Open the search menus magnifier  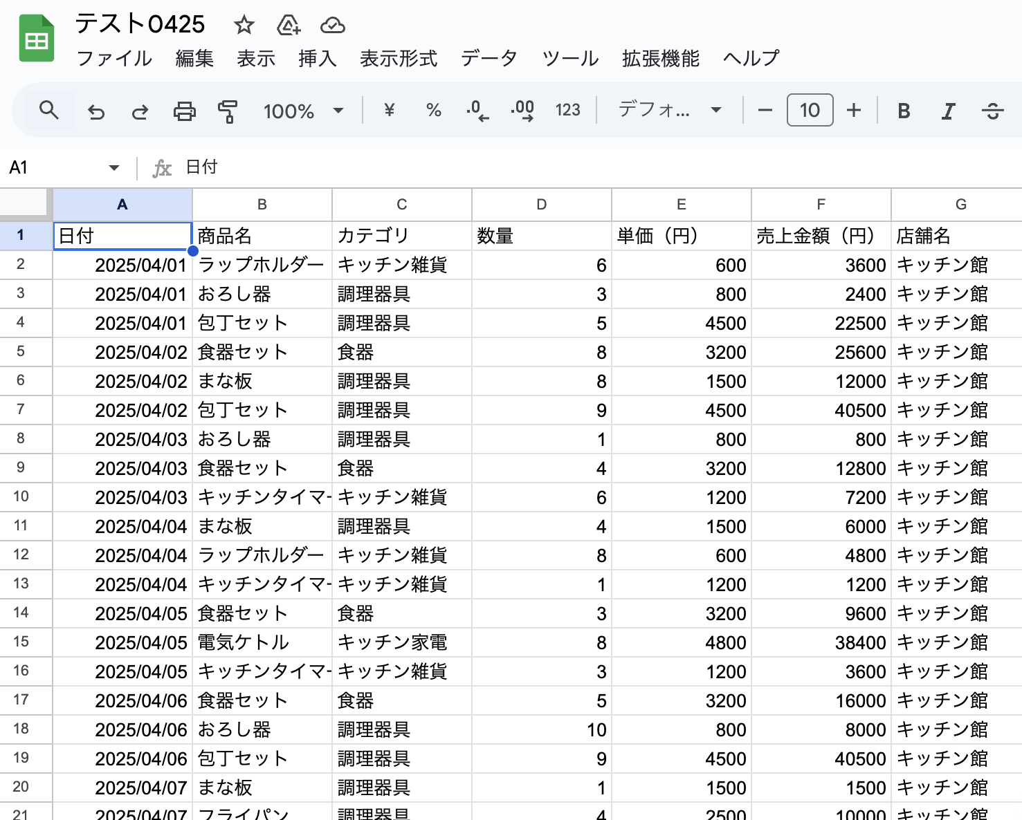[x=48, y=111]
